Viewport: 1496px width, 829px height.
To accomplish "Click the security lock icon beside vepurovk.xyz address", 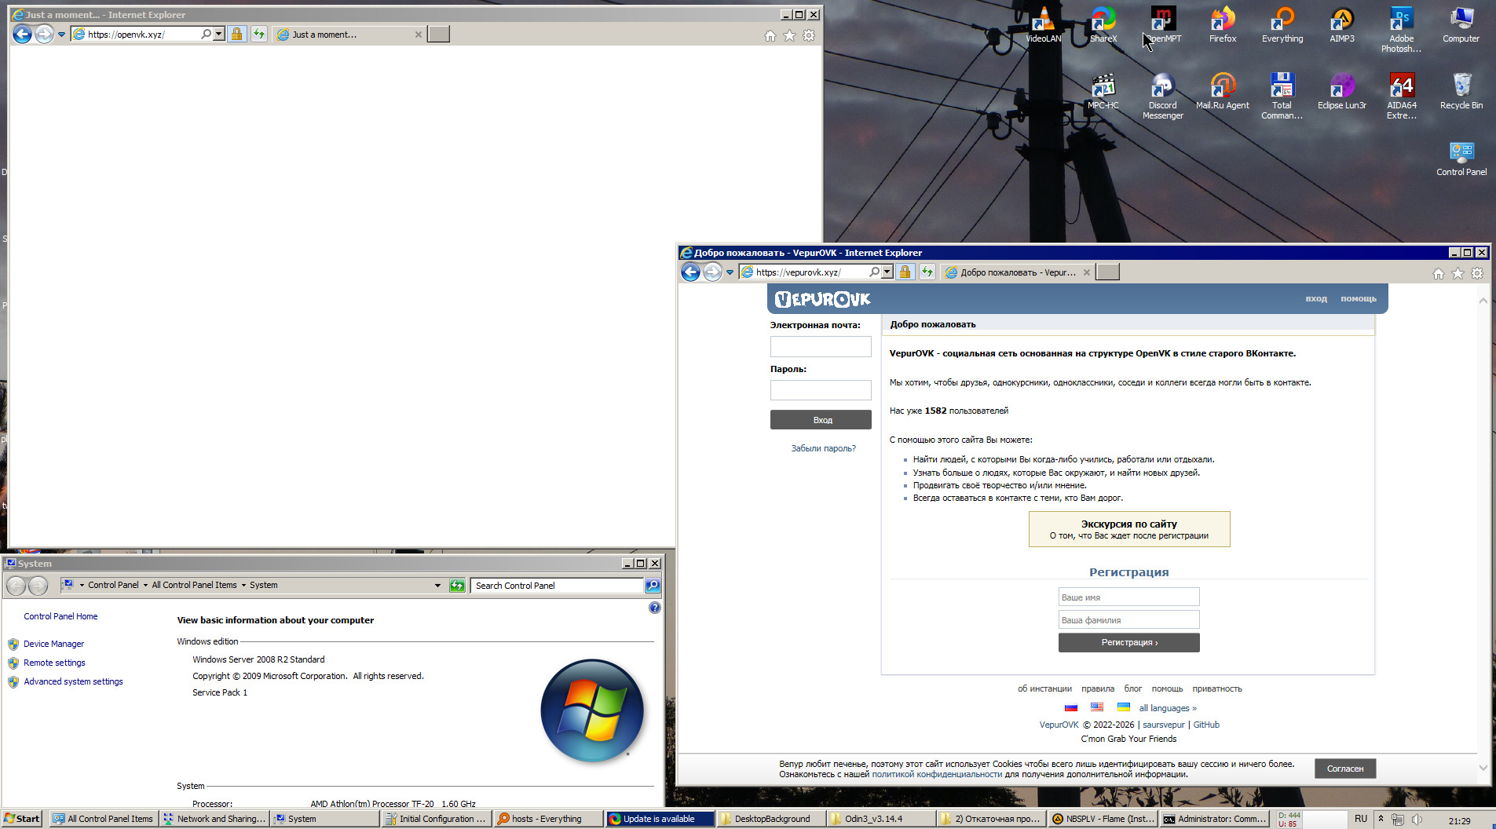I will (x=905, y=272).
